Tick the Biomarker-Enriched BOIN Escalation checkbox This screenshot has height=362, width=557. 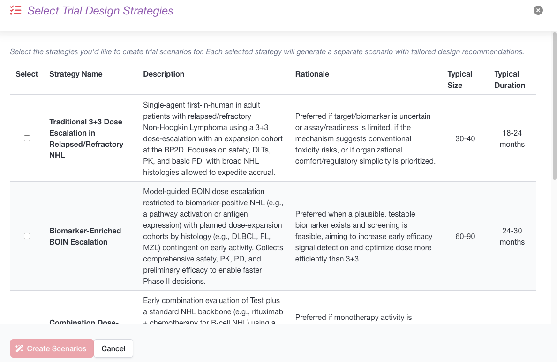[27, 236]
